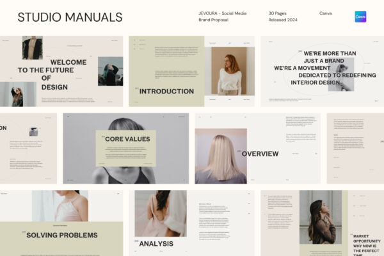Select the Solving Problems slide
This screenshot has width=384, height=256.
(61, 223)
